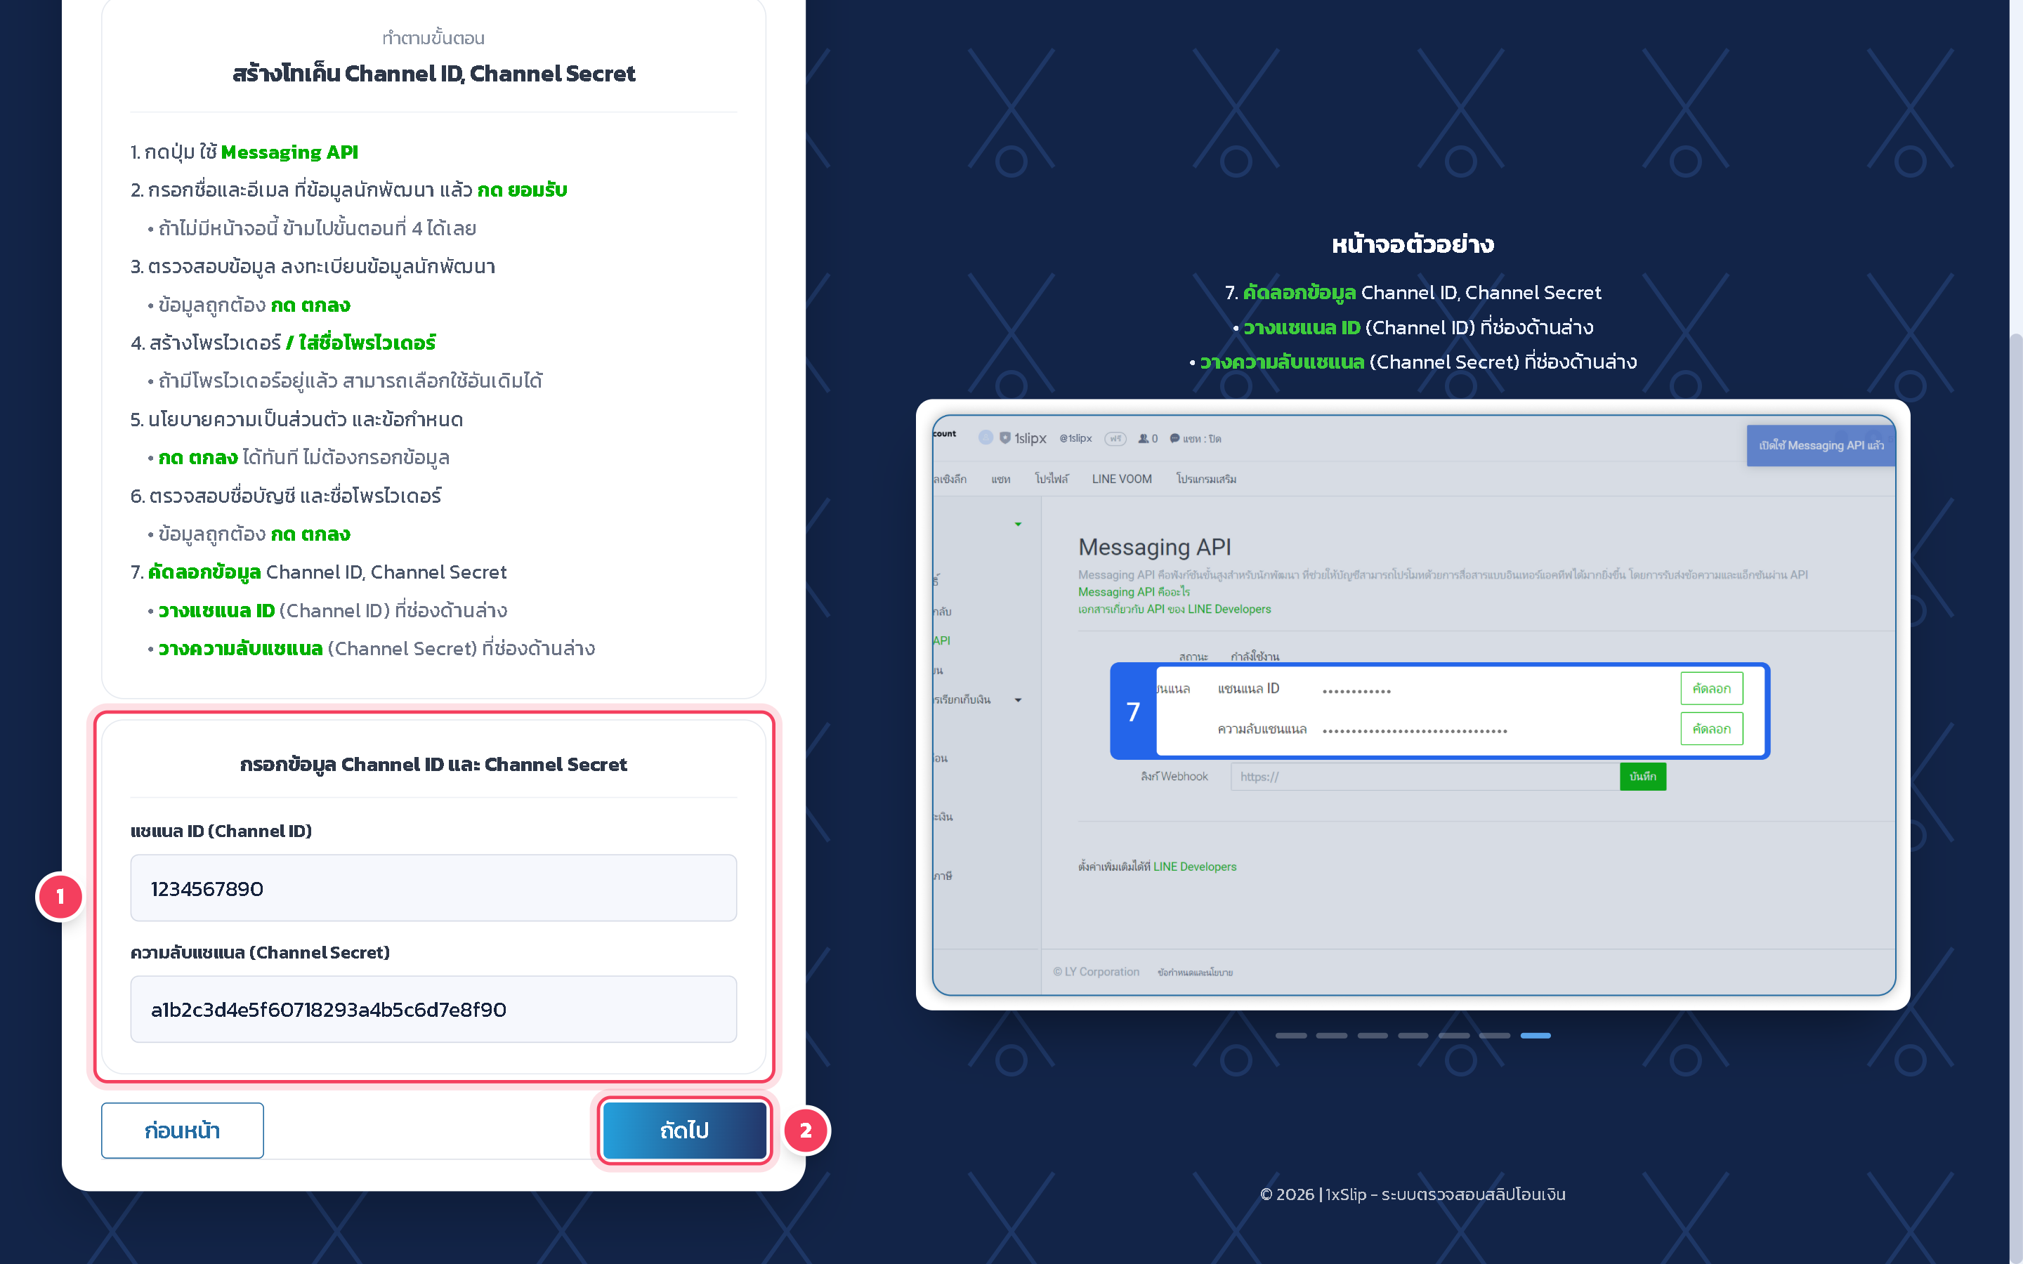
Task: Focus the Channel Secret input field
Action: [x=433, y=1009]
